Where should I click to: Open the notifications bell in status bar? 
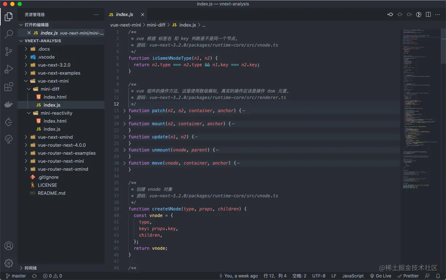pos(438,276)
